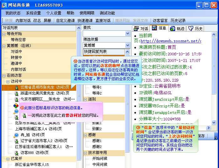Collapse the 感谢 quick reply group
The image size is (219, 168).
[x=86, y=135]
